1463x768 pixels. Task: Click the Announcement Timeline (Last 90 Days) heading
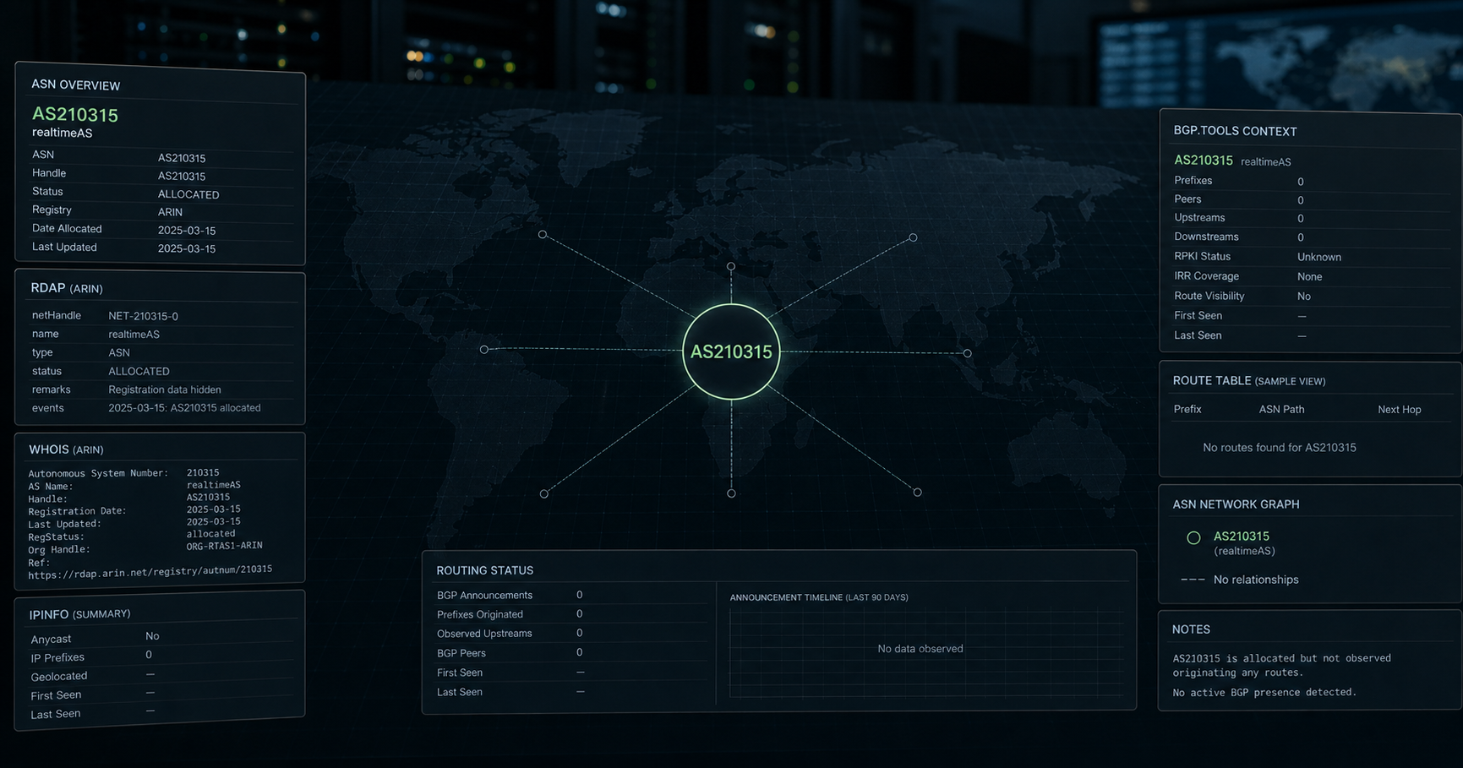click(x=819, y=597)
